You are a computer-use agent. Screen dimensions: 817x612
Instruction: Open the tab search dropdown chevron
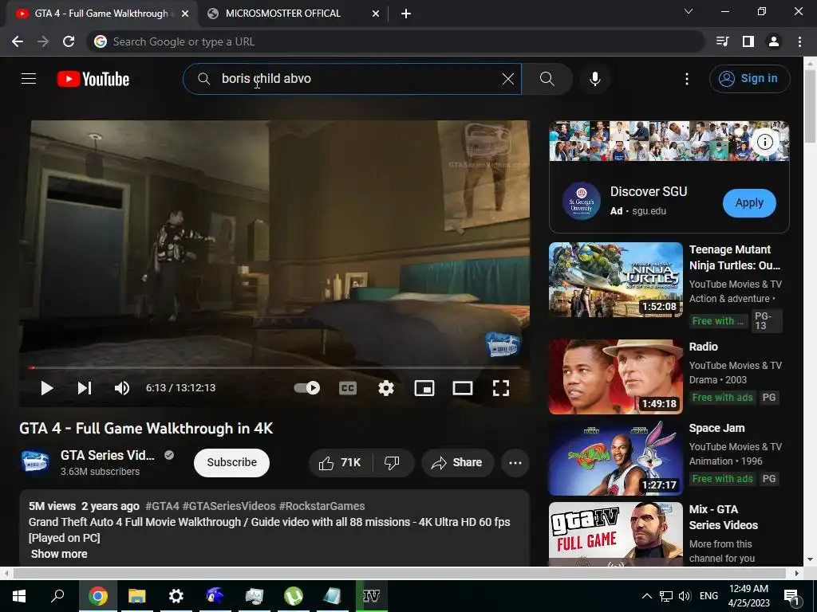688,11
